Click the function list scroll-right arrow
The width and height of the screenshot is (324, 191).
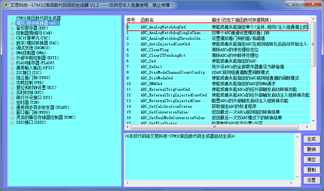[x=307, y=127]
